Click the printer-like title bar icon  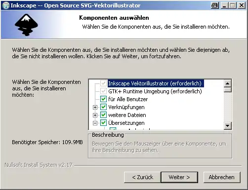pyautogui.click(x=215, y=5)
